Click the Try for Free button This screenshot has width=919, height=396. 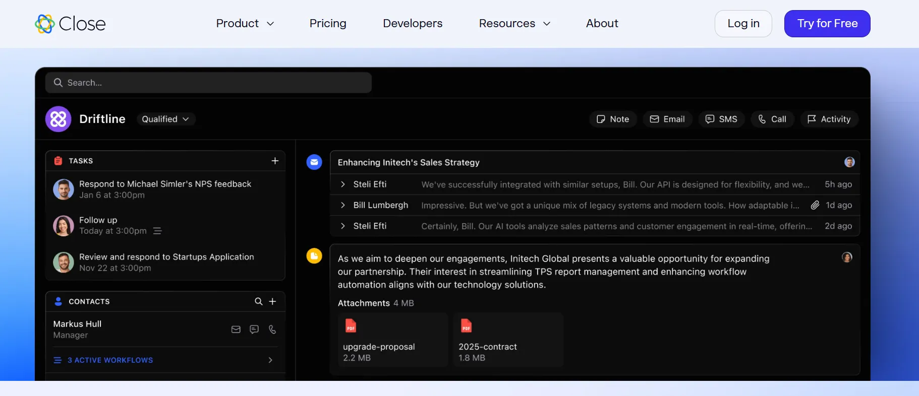pyautogui.click(x=827, y=24)
